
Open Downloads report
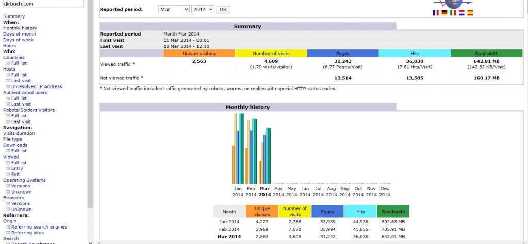pyautogui.click(x=15, y=145)
